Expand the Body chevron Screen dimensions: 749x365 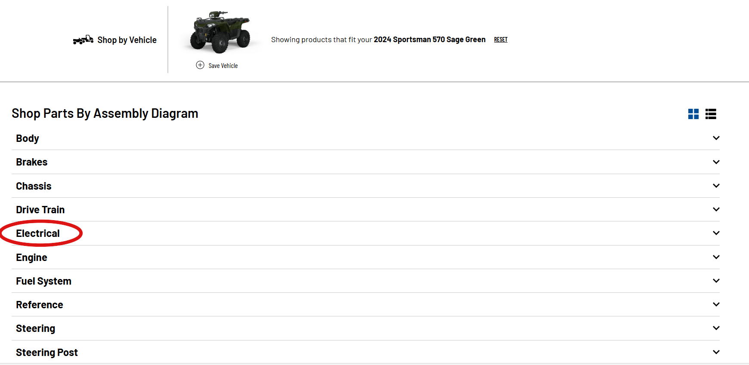(716, 138)
